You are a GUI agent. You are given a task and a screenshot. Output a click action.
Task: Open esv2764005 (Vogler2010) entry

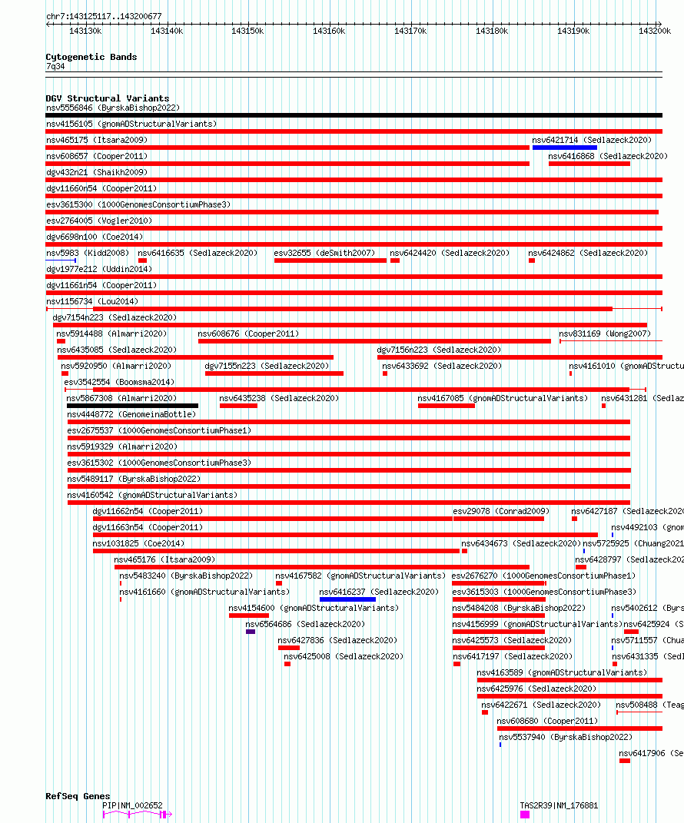coord(98,221)
